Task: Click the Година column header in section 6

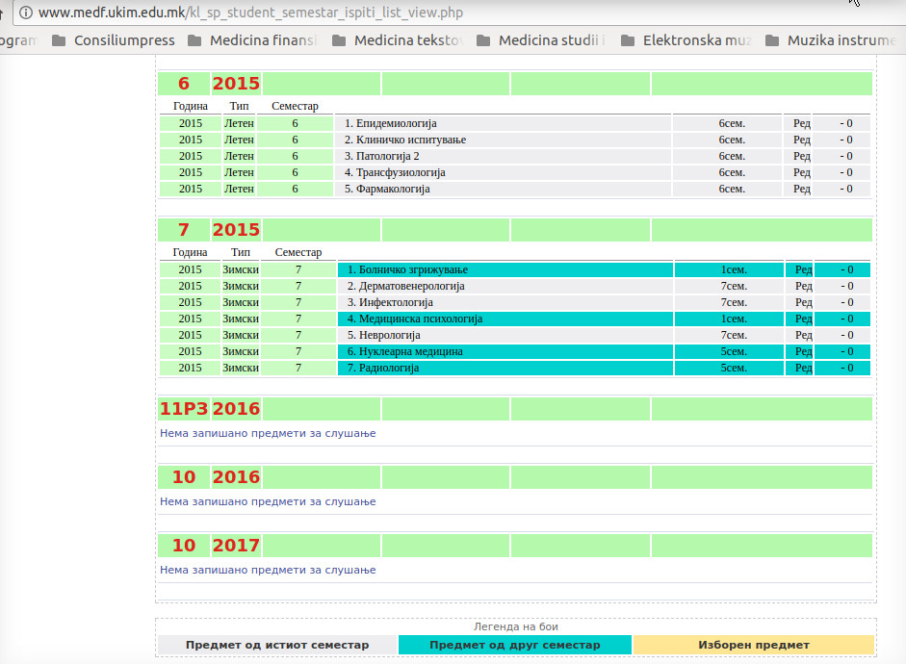Action: 190,106
